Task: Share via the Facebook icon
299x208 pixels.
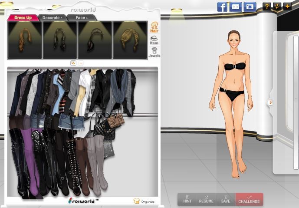Action: point(223,7)
